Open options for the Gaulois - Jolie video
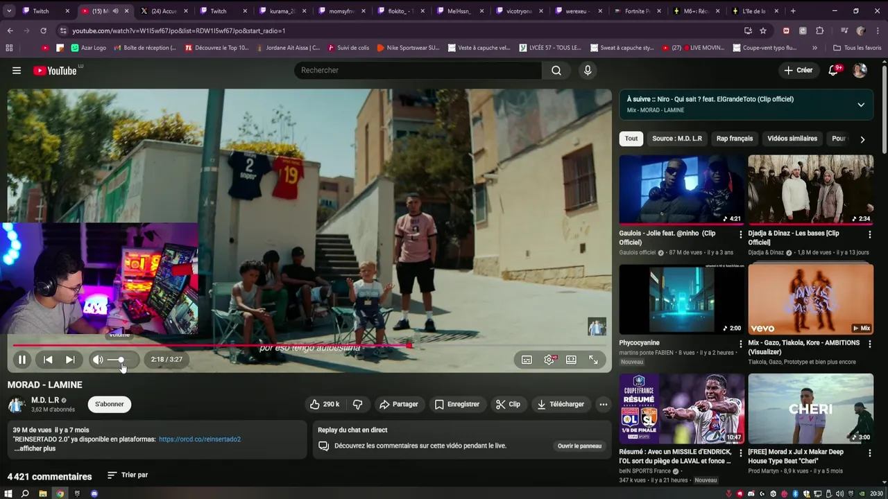This screenshot has height=499, width=888. [x=740, y=234]
